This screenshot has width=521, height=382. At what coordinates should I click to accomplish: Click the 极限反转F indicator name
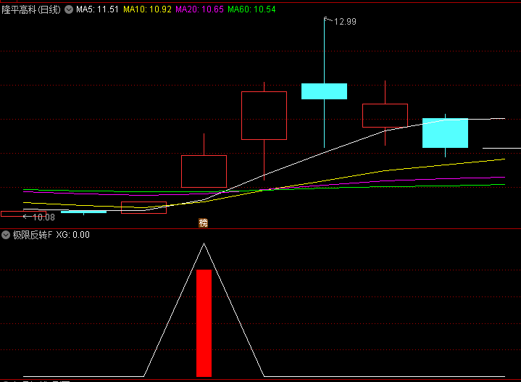31,235
